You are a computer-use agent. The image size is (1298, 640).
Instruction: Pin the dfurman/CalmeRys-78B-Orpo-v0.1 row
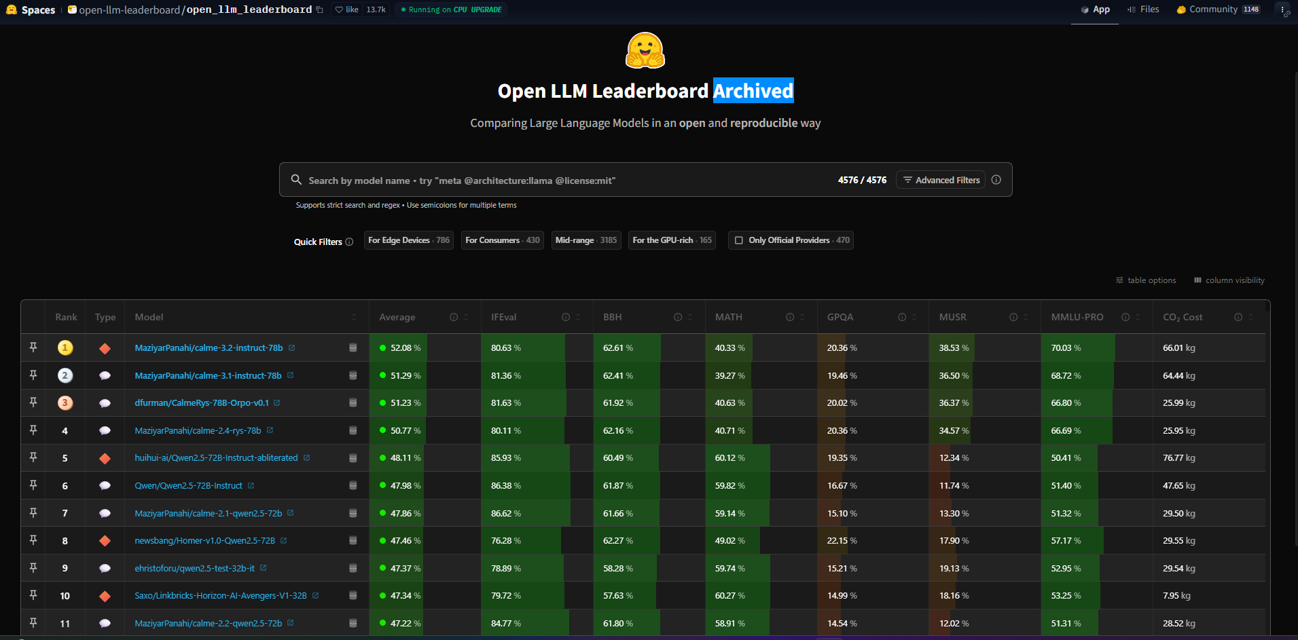33,402
